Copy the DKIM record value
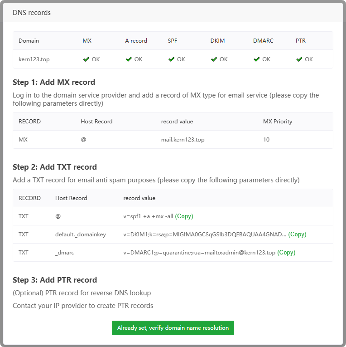This screenshot has width=346, height=347. coord(297,235)
